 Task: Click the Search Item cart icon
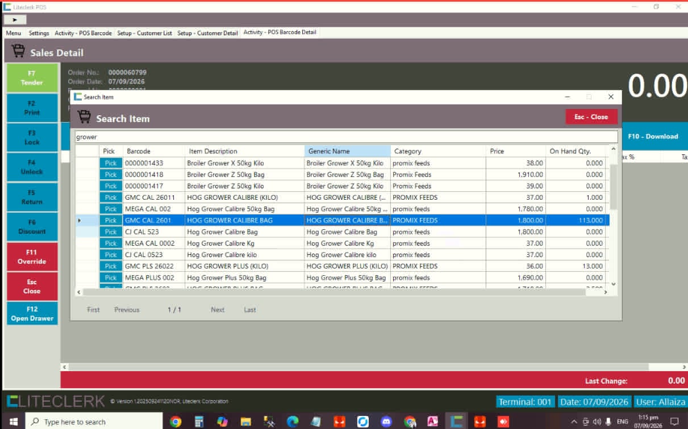coord(84,117)
